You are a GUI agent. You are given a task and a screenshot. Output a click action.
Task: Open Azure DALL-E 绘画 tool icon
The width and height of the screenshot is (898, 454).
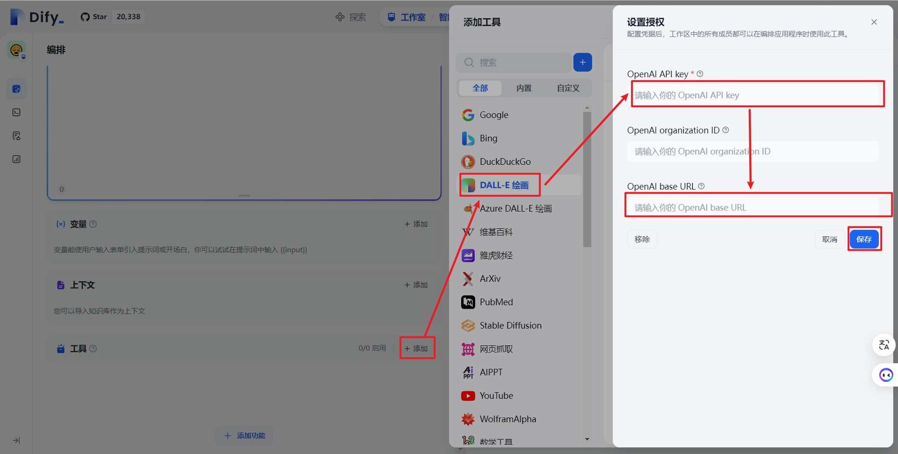468,209
